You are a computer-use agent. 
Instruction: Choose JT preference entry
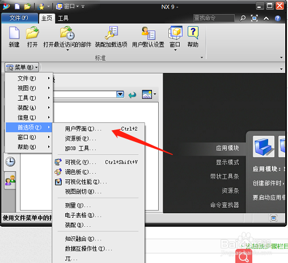click(99, 258)
